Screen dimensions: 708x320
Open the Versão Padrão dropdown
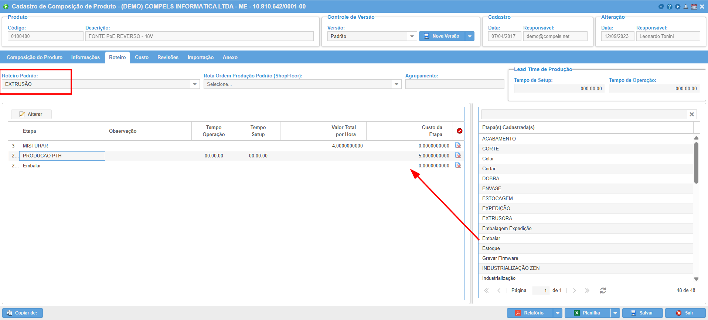click(412, 36)
